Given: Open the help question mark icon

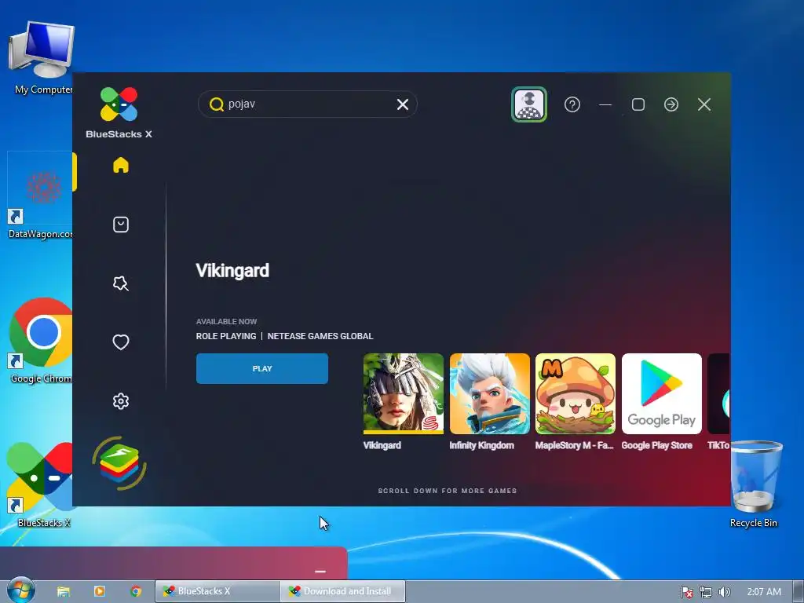Looking at the screenshot, I should tap(572, 104).
